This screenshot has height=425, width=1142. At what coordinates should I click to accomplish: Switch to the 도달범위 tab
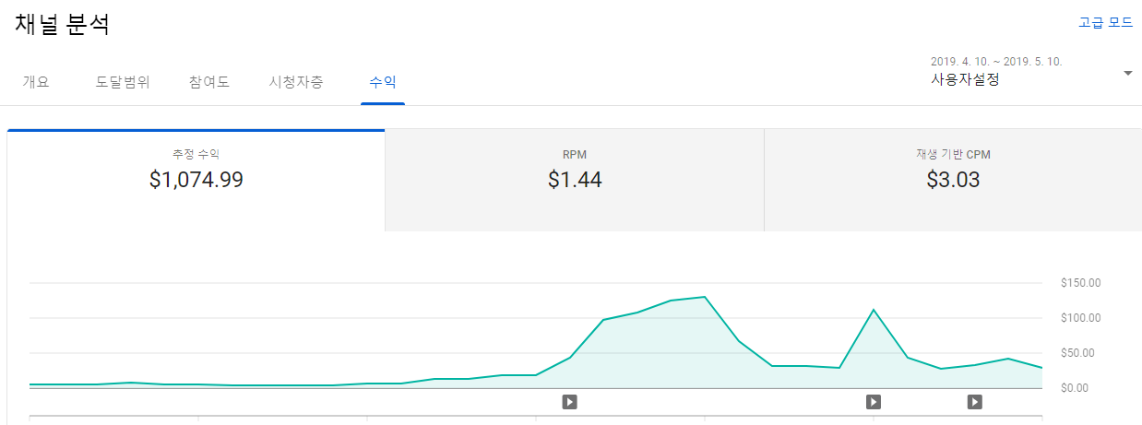coord(123,82)
